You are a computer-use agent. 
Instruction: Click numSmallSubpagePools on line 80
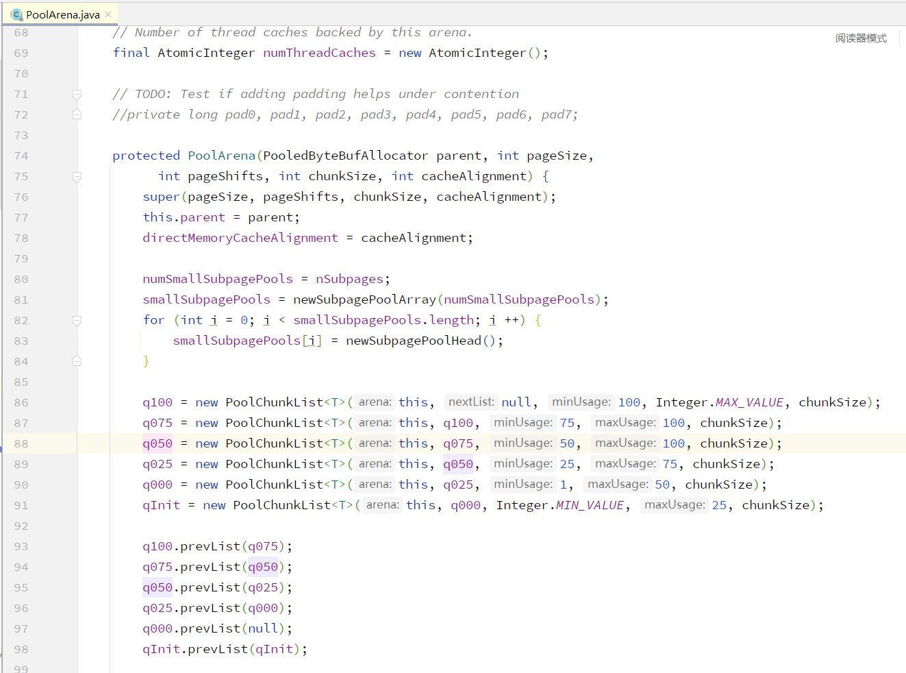218,279
